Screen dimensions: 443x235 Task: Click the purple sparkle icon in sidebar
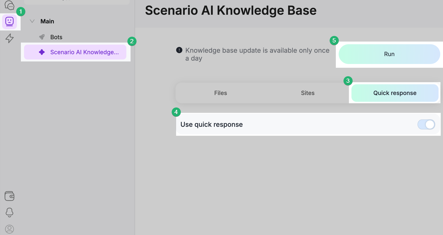(x=42, y=52)
